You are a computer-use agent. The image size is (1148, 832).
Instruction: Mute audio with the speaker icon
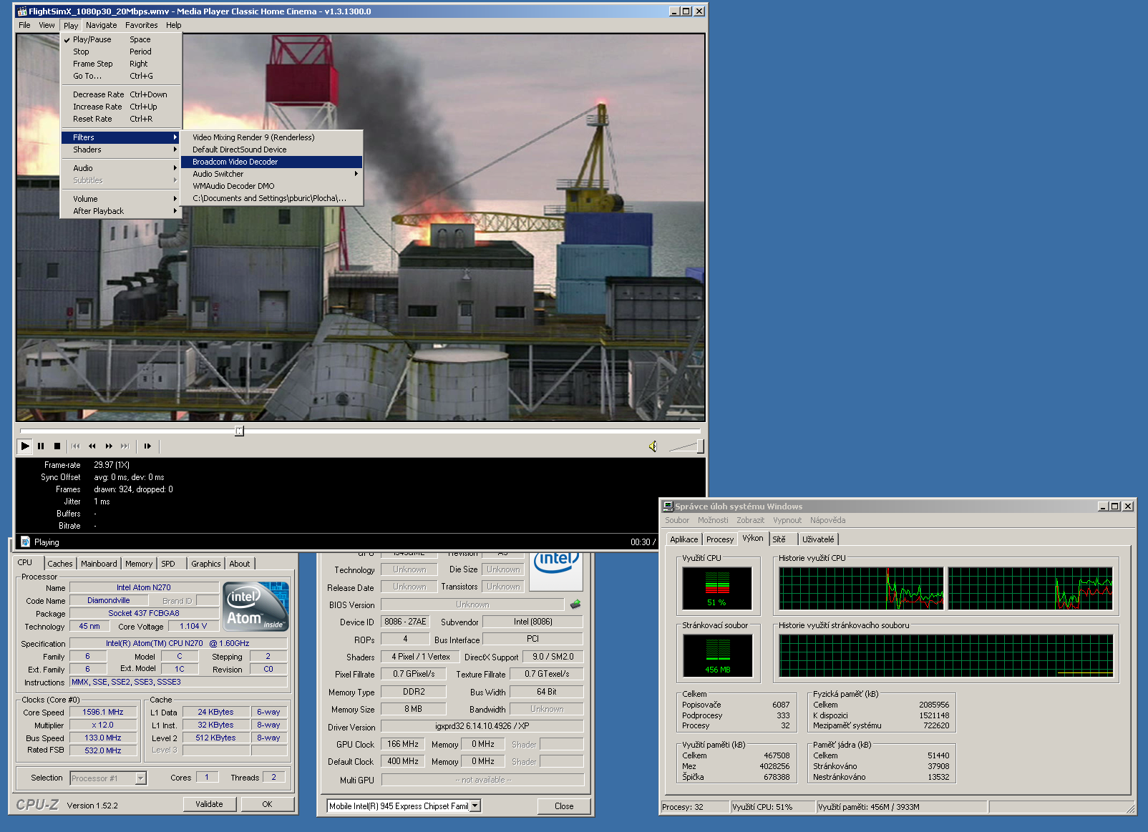(653, 446)
